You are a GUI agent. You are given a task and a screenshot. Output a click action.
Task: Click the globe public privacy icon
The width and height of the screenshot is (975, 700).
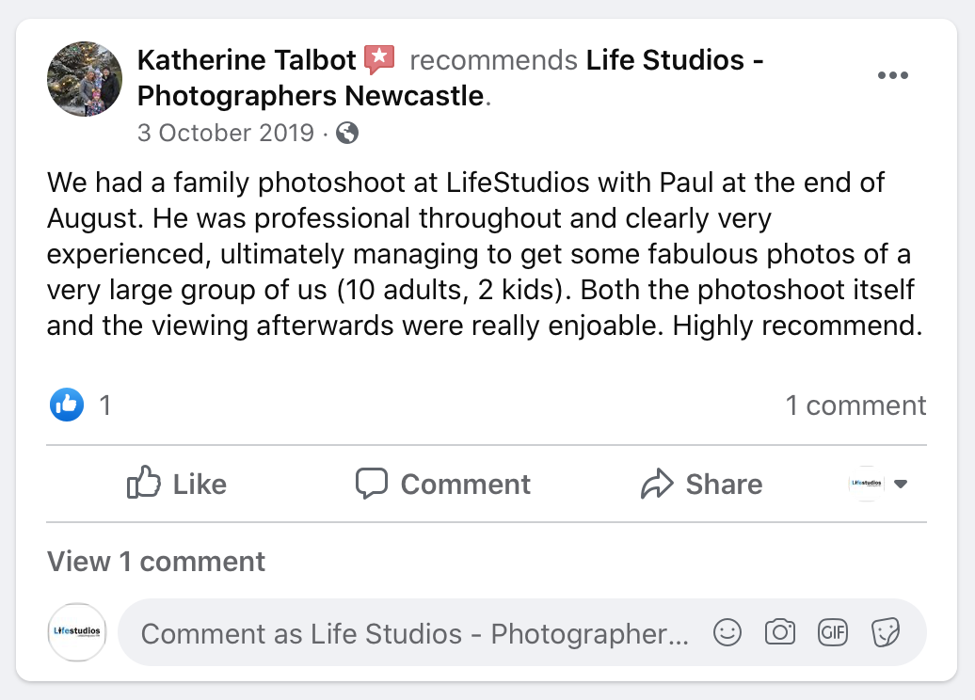point(347,133)
